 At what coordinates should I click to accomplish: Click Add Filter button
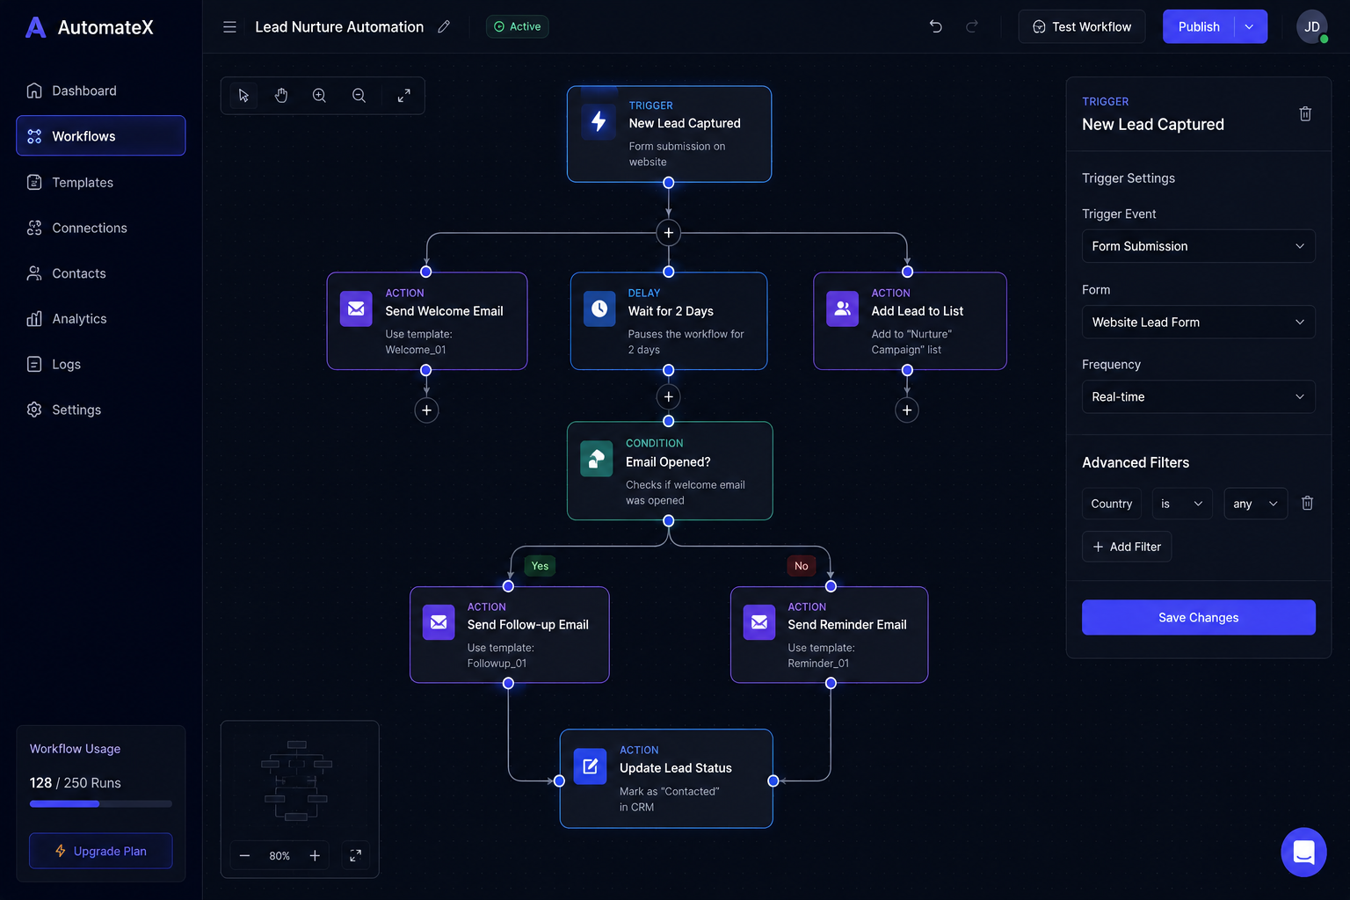tap(1127, 547)
